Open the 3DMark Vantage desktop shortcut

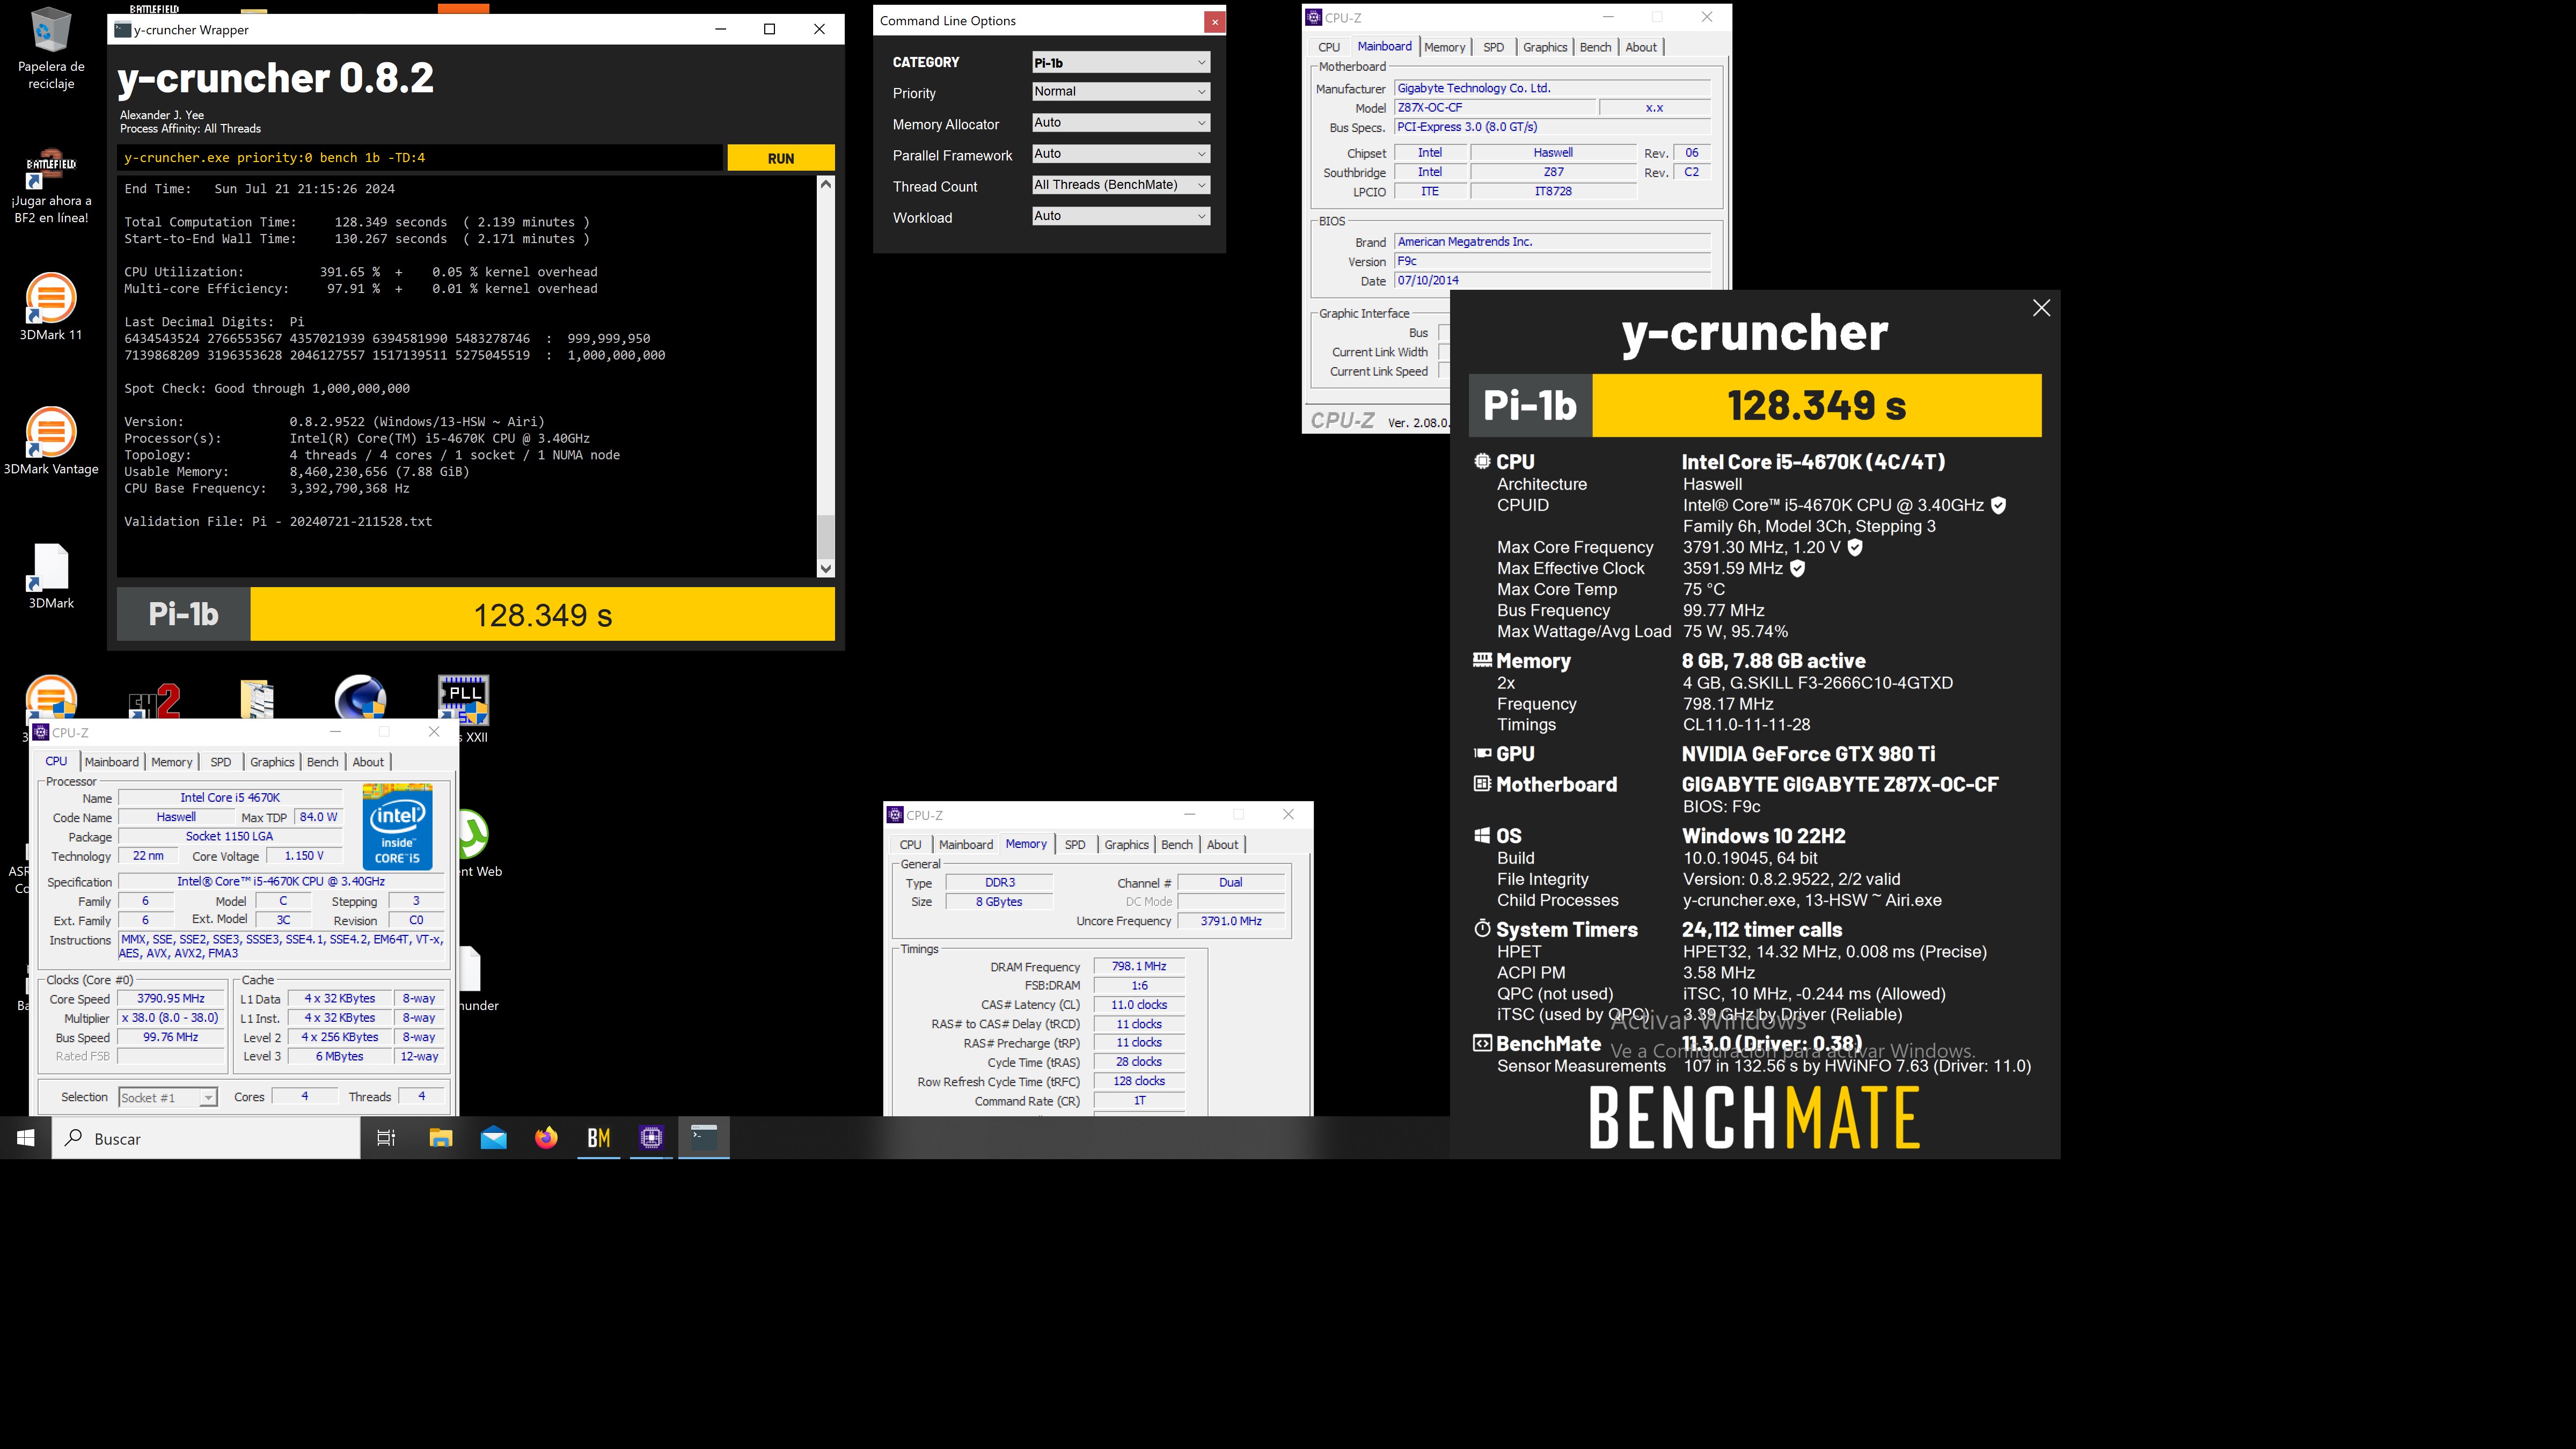pos(51,441)
